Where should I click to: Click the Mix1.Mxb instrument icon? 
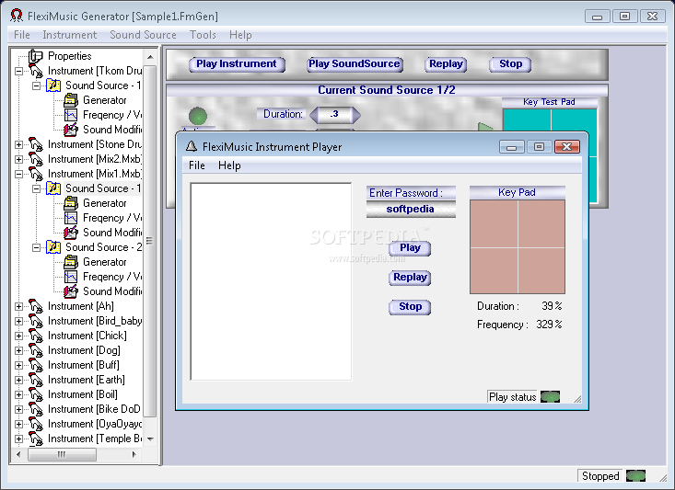click(36, 174)
